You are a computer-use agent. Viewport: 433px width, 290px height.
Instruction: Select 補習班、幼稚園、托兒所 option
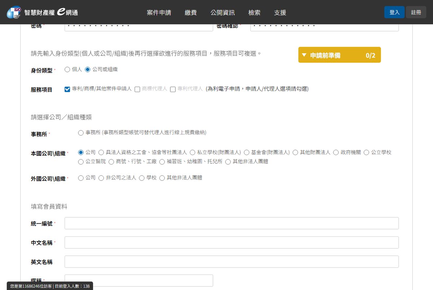[x=162, y=162]
